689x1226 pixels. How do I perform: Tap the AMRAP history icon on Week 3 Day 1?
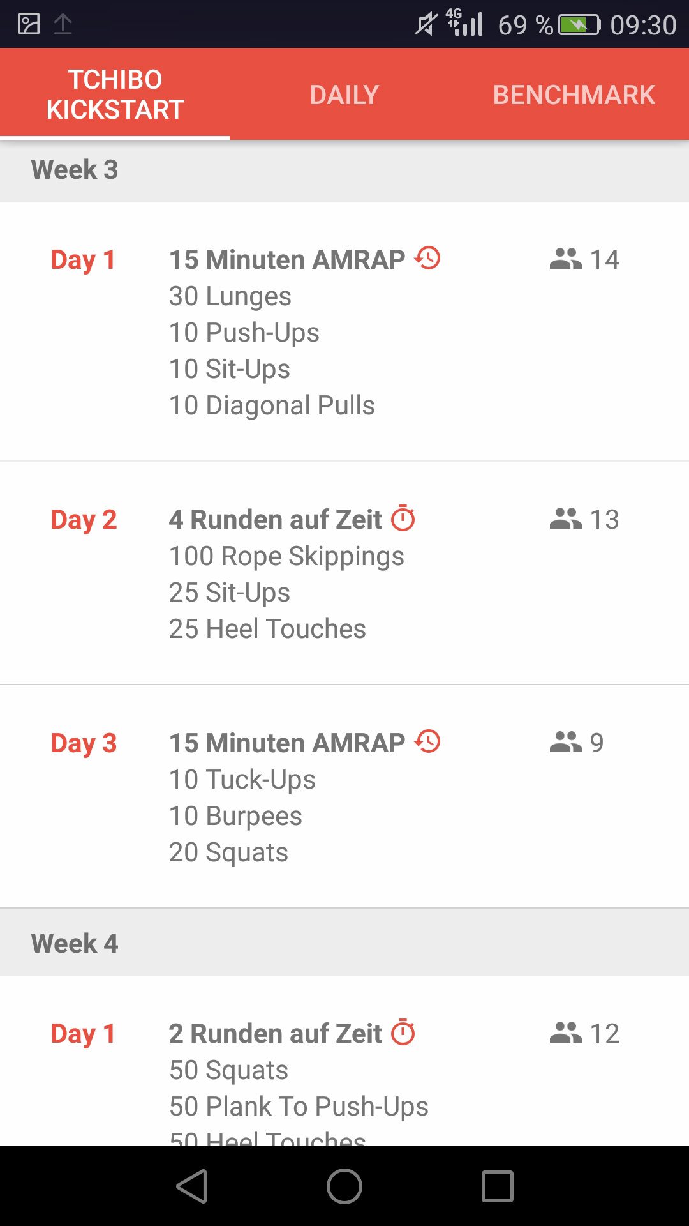click(427, 259)
